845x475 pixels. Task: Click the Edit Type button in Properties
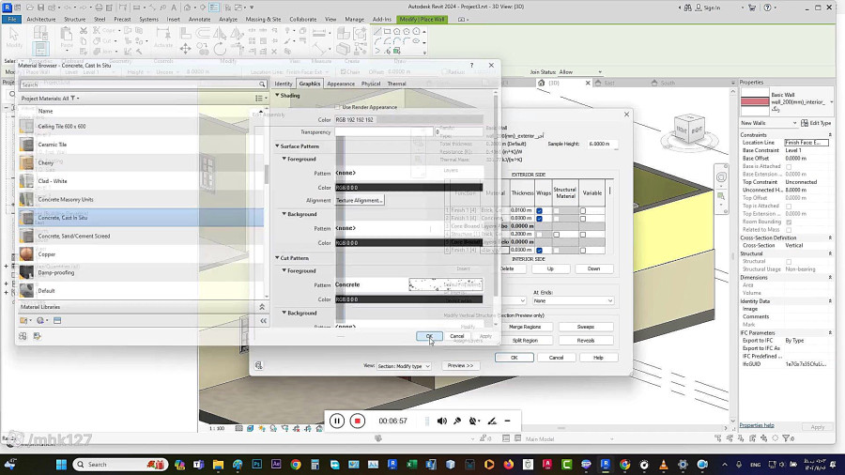817,123
